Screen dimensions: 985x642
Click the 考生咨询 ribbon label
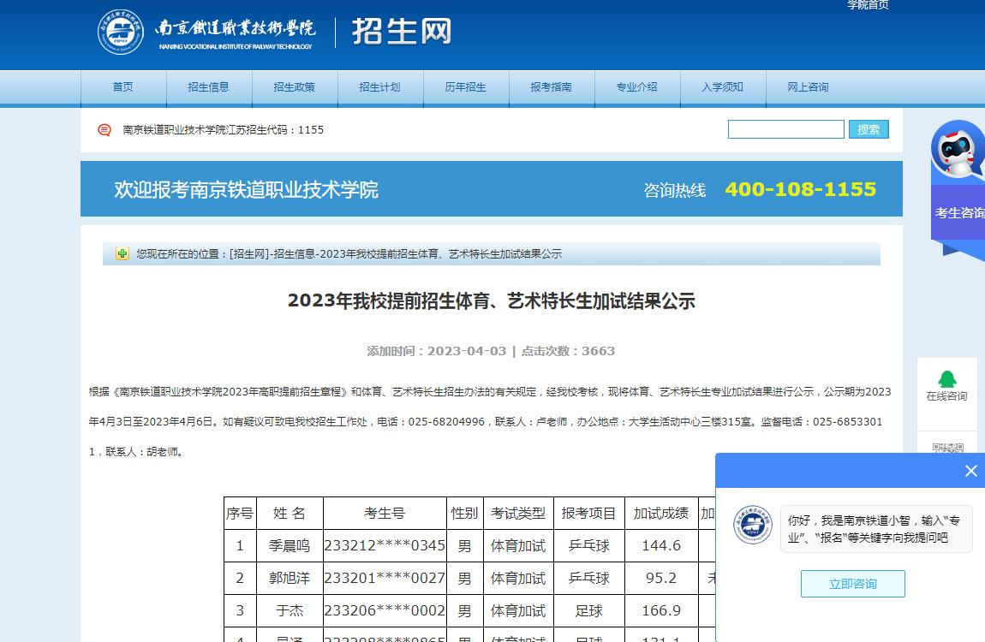pyautogui.click(x=959, y=213)
